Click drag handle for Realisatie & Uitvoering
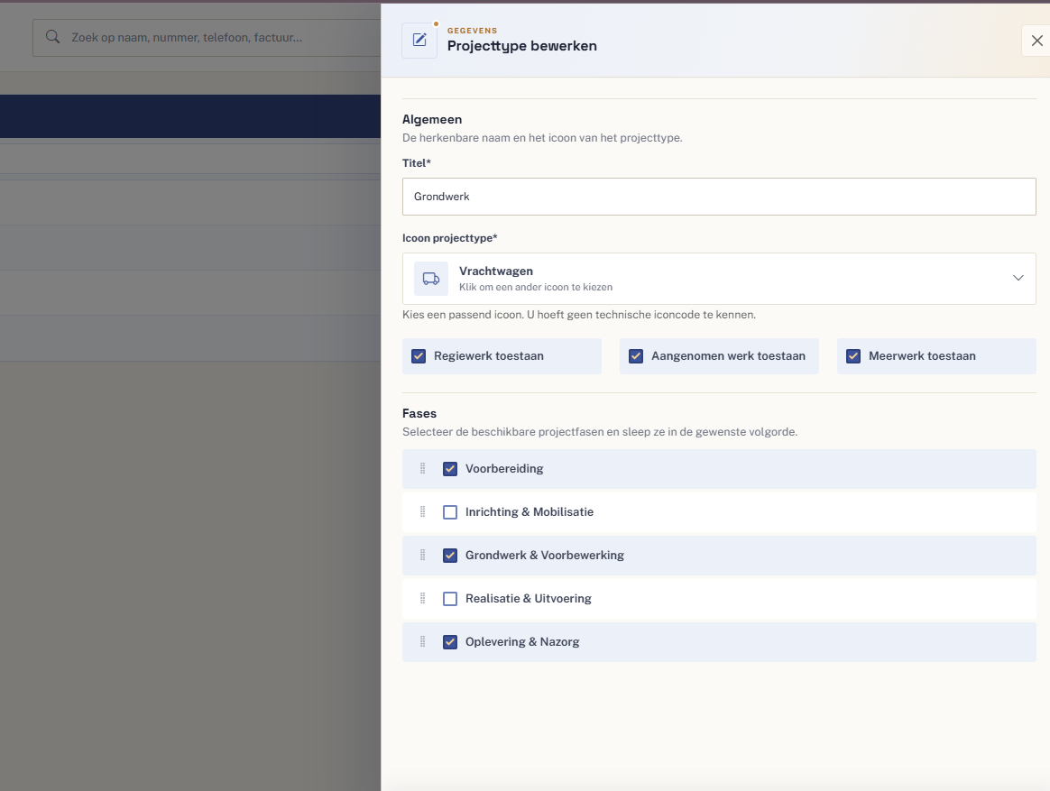This screenshot has height=791, width=1050. [422, 598]
